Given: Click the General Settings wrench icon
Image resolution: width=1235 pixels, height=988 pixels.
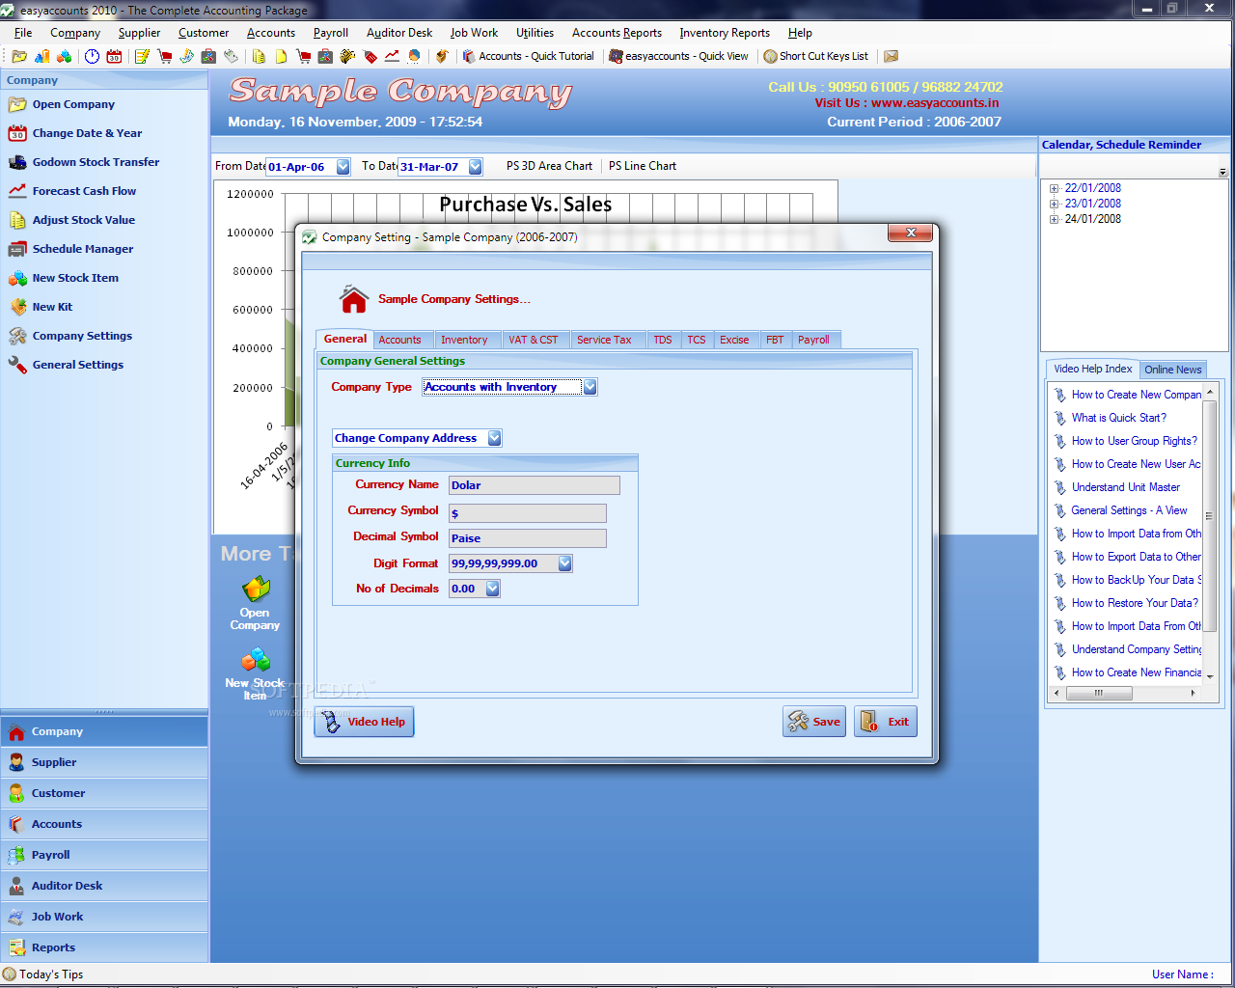Looking at the screenshot, I should (17, 365).
